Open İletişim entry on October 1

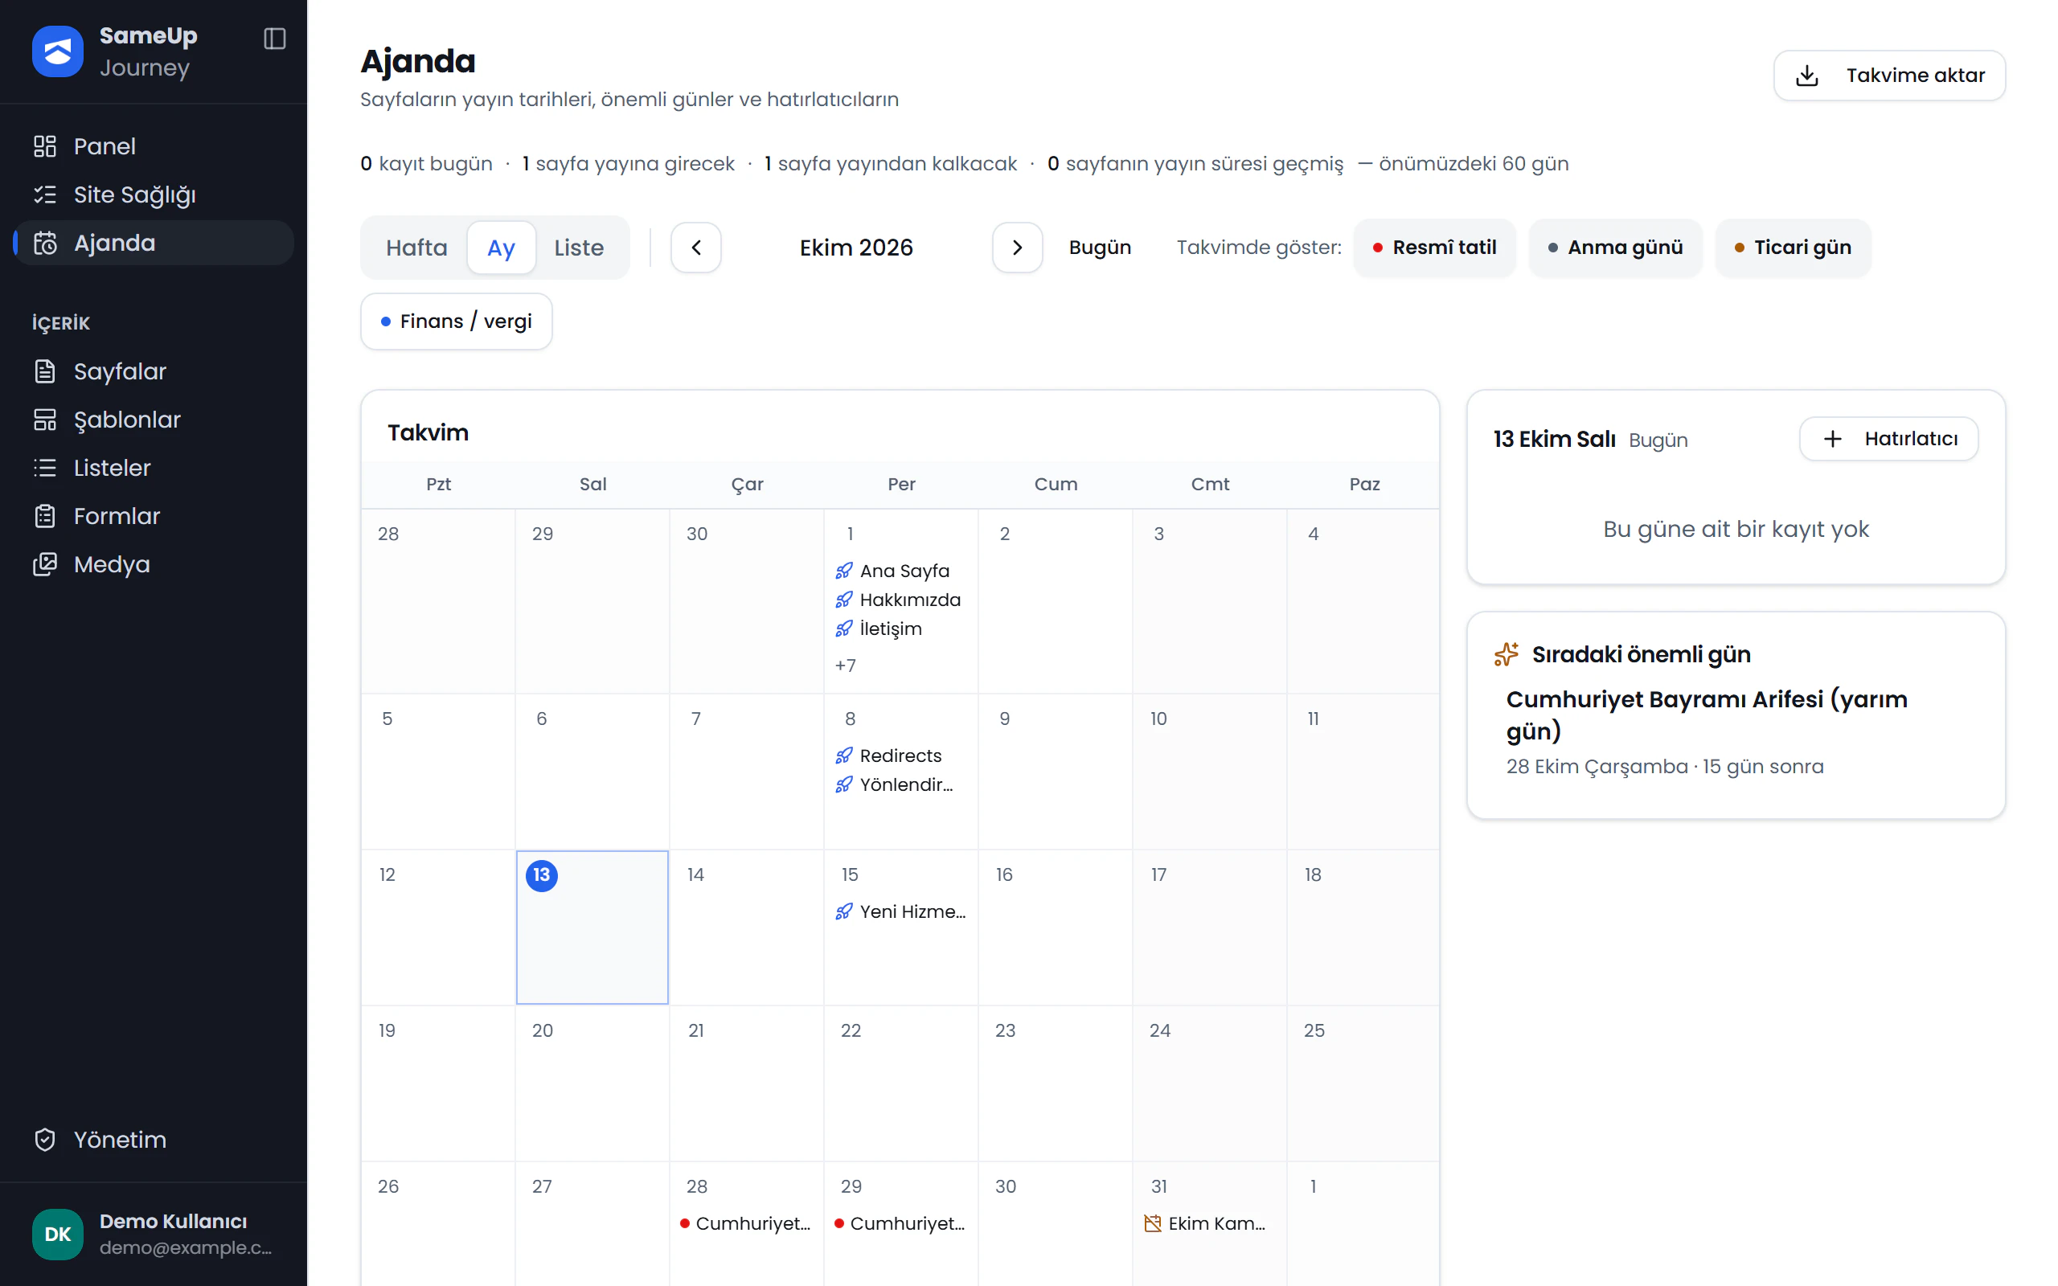(x=900, y=629)
